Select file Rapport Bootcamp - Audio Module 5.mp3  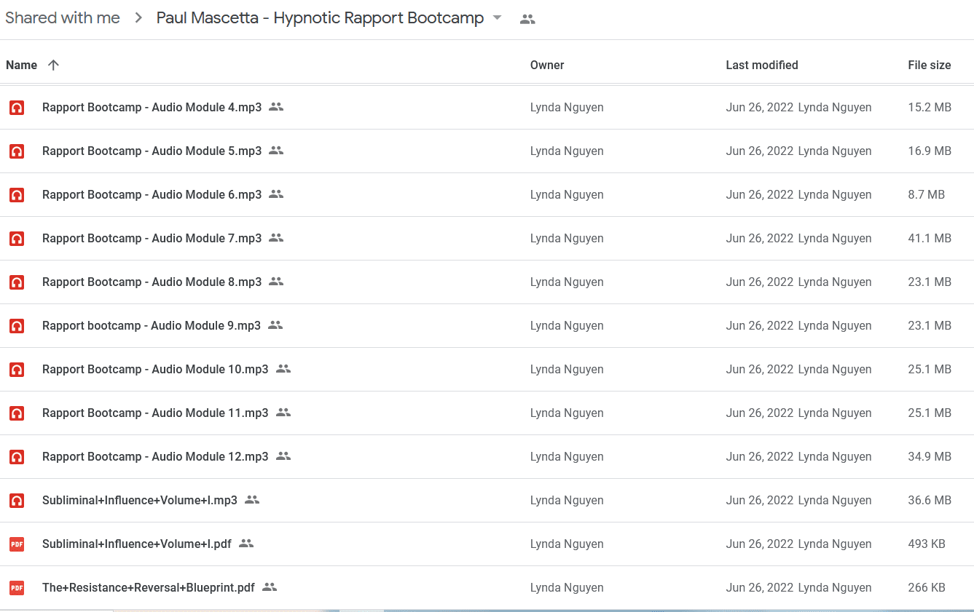click(x=152, y=151)
